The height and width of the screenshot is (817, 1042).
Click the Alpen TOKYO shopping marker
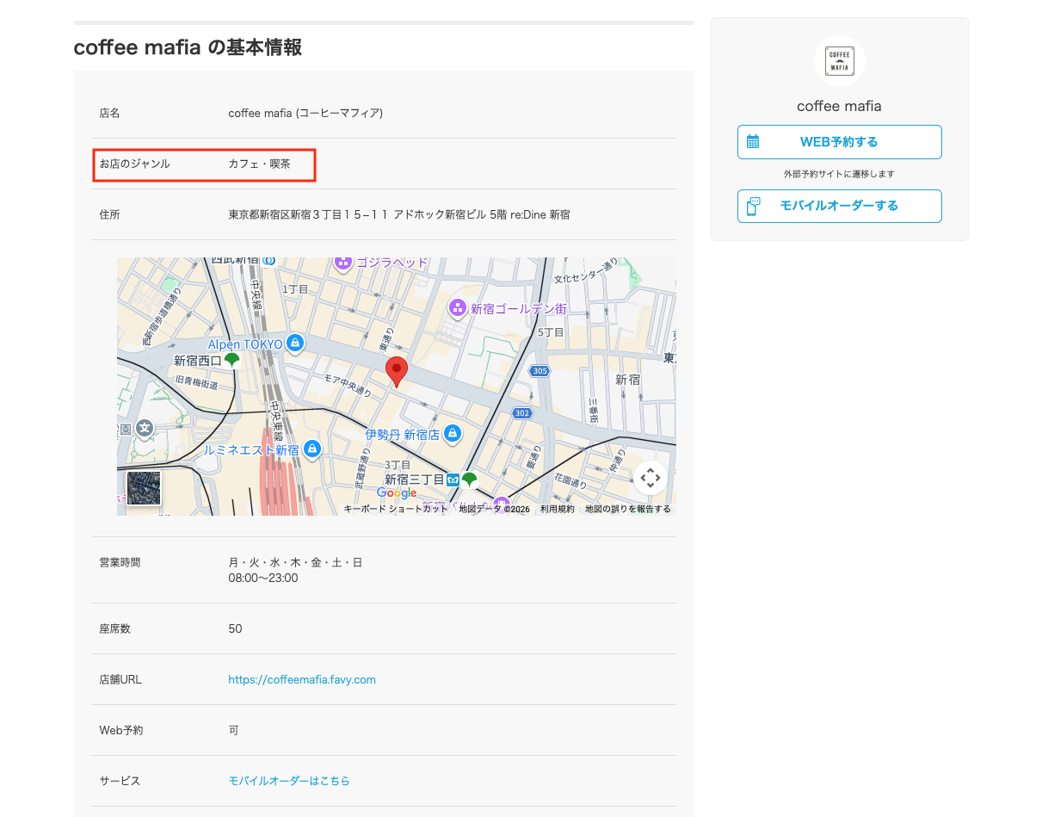click(295, 344)
